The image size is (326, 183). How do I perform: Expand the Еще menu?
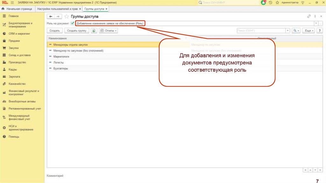pos(309,31)
